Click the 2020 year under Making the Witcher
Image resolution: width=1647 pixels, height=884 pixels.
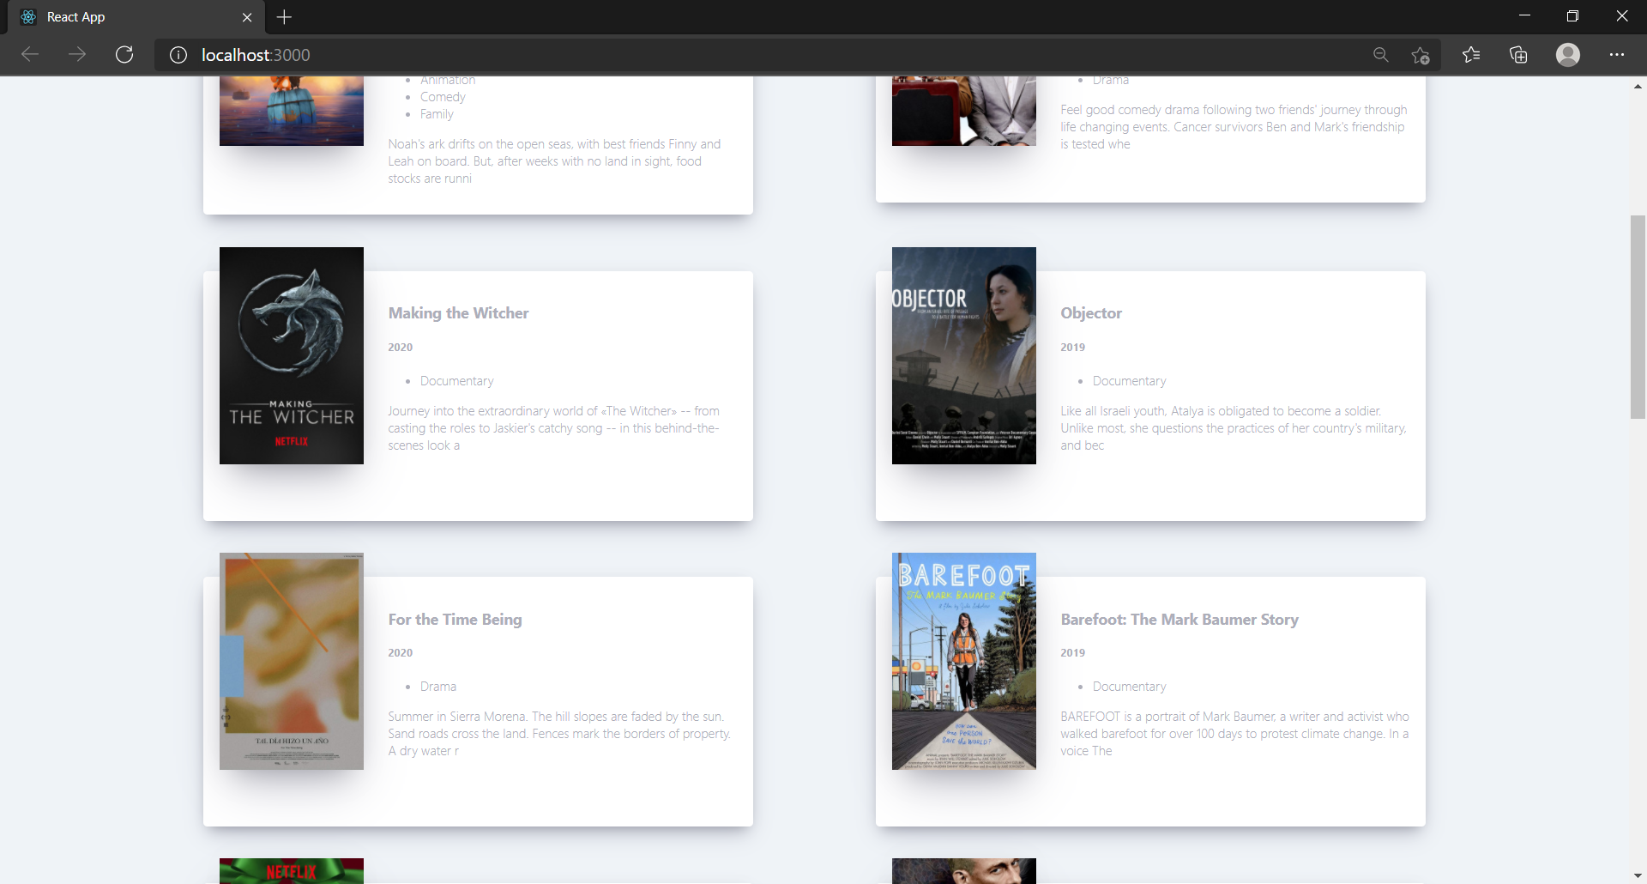click(400, 348)
